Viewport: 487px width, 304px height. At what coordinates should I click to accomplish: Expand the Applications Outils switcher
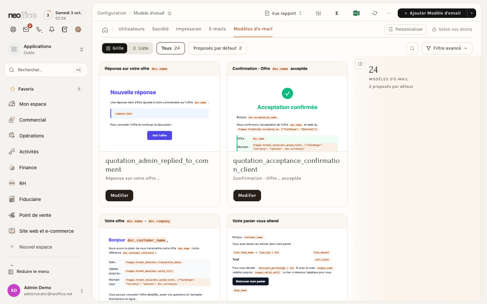click(46, 49)
